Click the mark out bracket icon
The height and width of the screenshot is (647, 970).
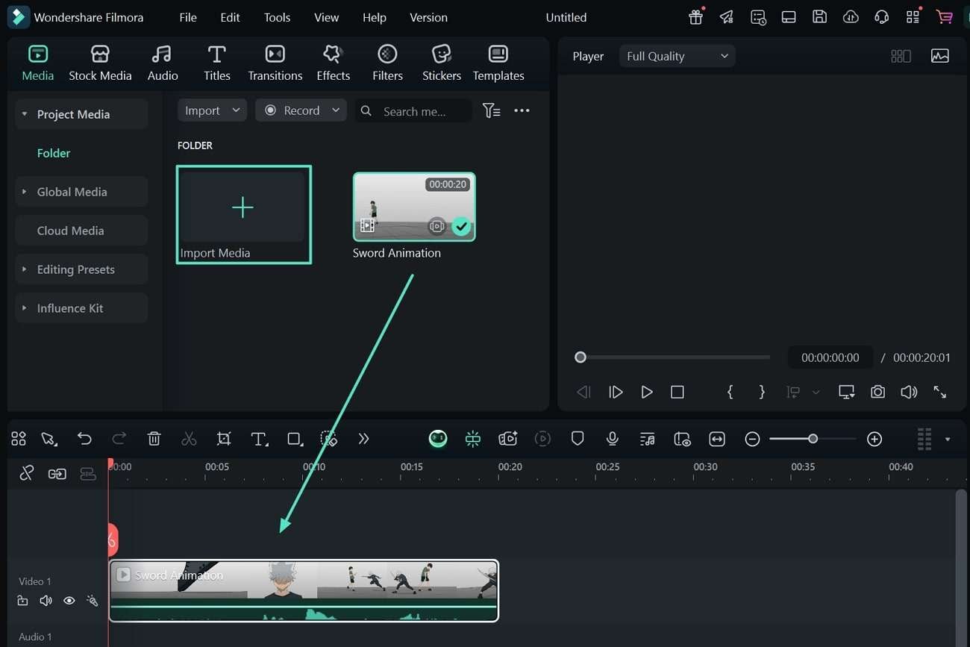click(761, 392)
